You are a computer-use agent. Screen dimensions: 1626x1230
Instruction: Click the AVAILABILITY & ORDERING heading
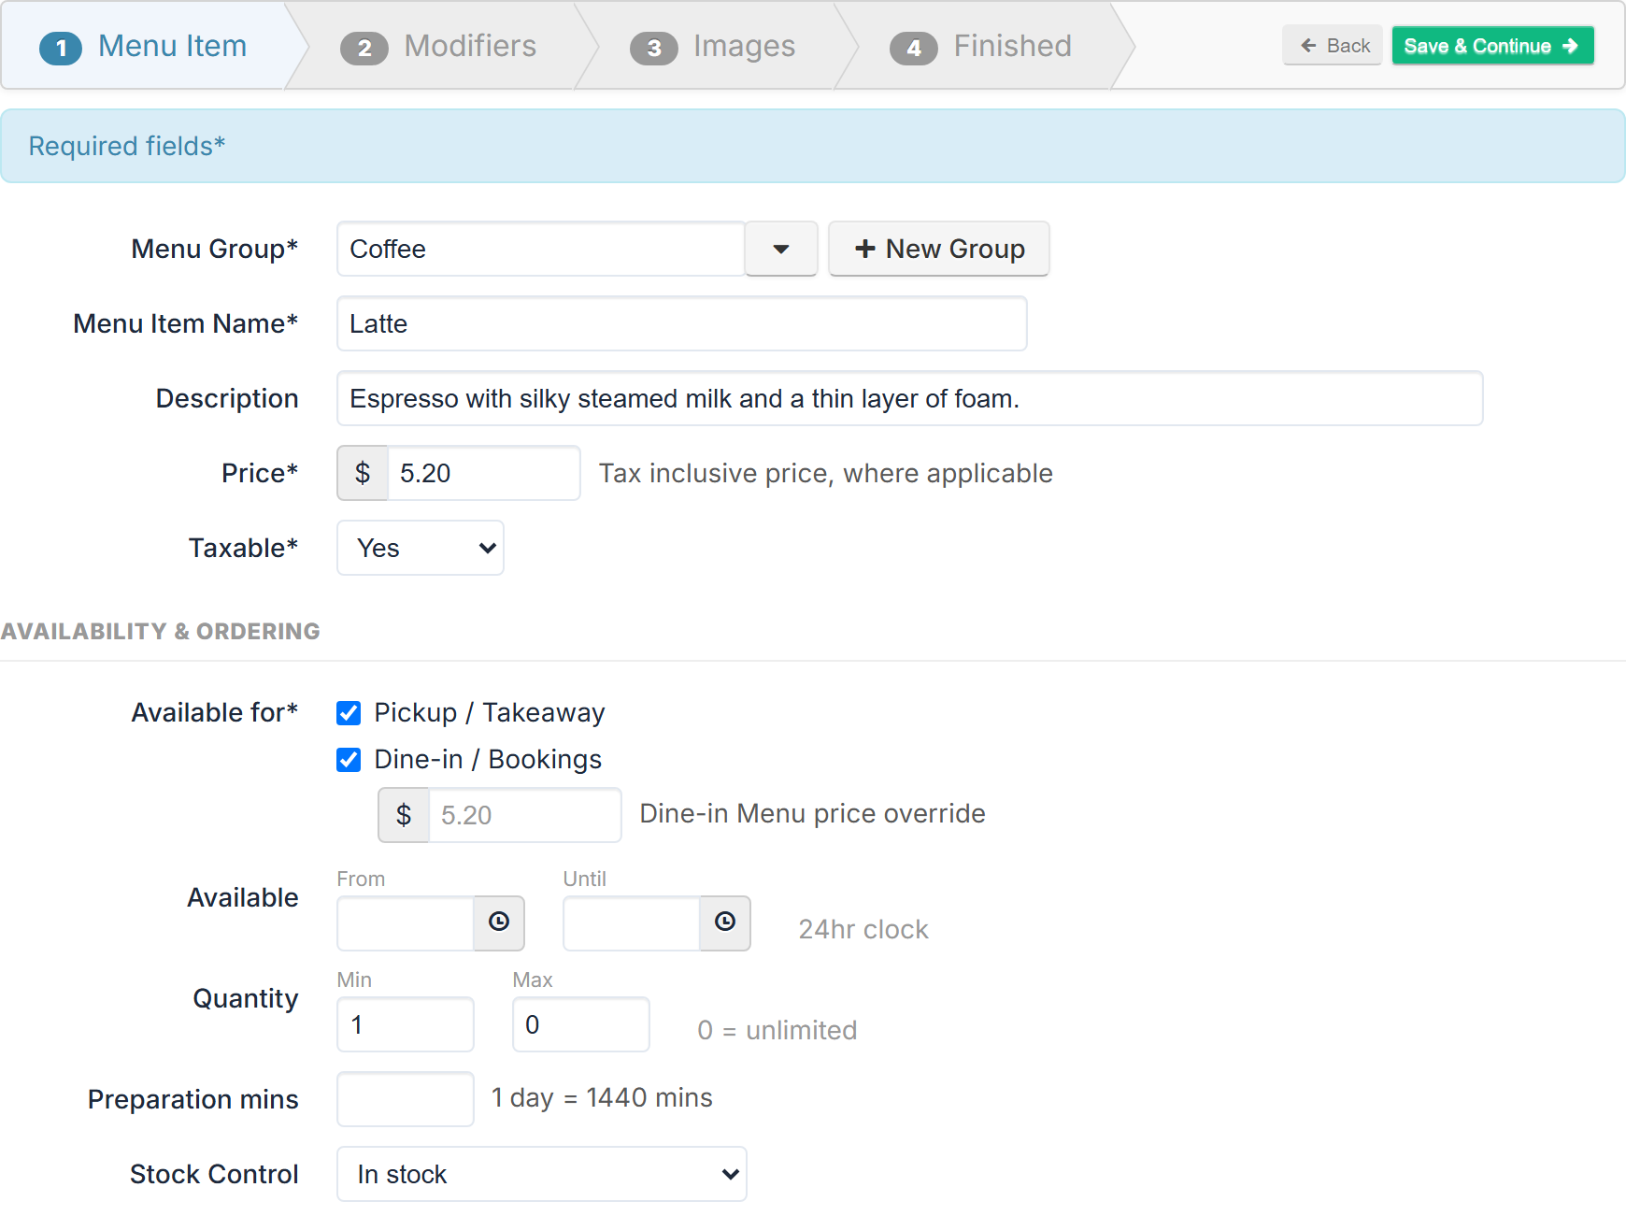[160, 632]
